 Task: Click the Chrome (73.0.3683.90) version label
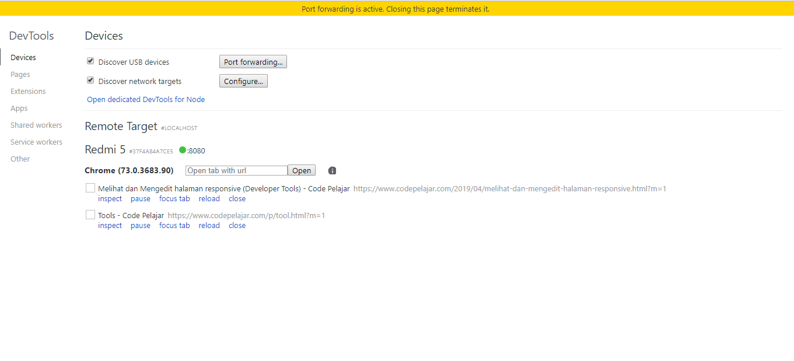[129, 170]
